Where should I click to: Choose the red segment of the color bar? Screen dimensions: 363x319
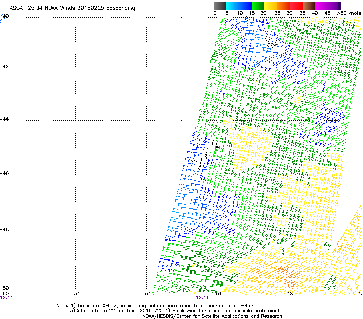tap(296, 6)
